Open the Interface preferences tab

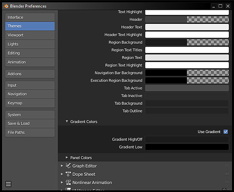coord(30,17)
